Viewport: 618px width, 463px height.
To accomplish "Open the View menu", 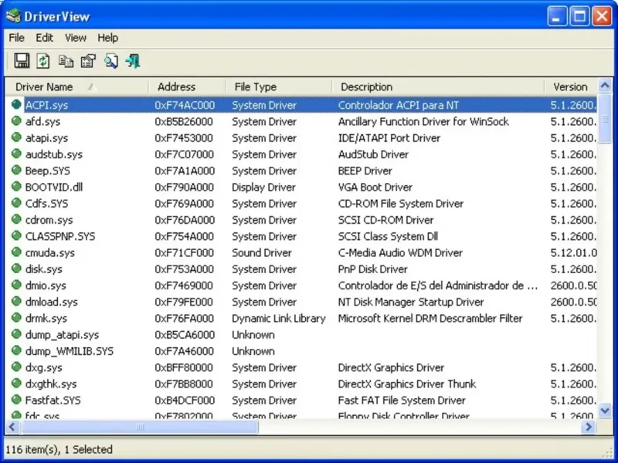I will pyautogui.click(x=76, y=37).
